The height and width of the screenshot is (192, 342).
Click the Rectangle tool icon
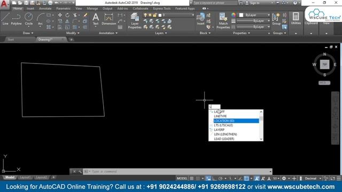49,15
